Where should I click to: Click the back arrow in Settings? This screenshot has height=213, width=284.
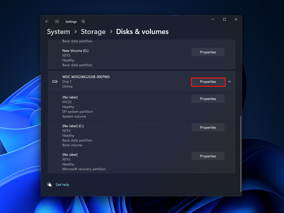tap(47, 21)
